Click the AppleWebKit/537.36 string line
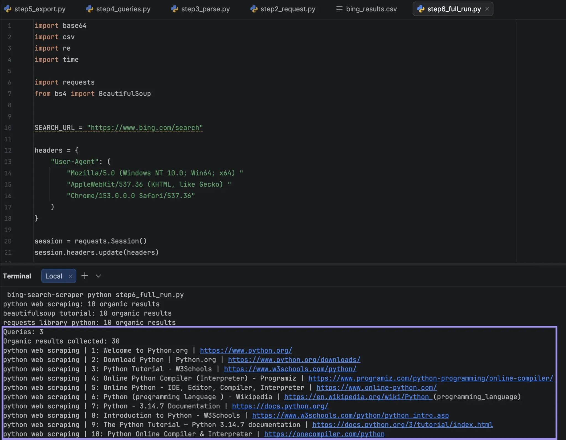This screenshot has height=440, width=566. click(149, 184)
